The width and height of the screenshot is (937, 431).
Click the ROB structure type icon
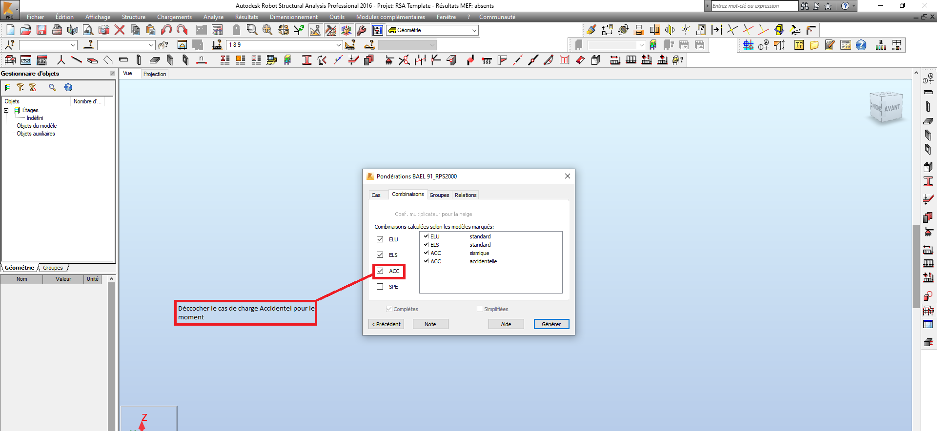pyautogui.click(x=41, y=60)
